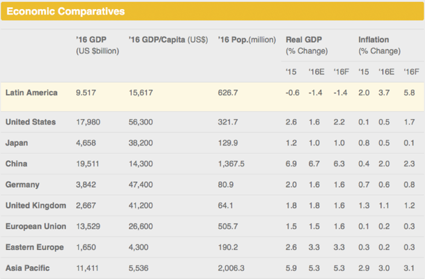The width and height of the screenshot is (425, 279).
Task: Click the United States row label
Action: pos(31,122)
